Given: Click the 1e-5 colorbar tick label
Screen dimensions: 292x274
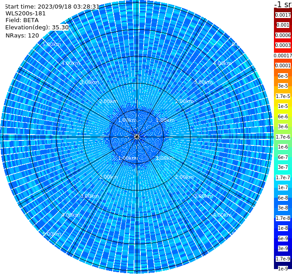Looking at the screenshot, I should coord(283,106).
